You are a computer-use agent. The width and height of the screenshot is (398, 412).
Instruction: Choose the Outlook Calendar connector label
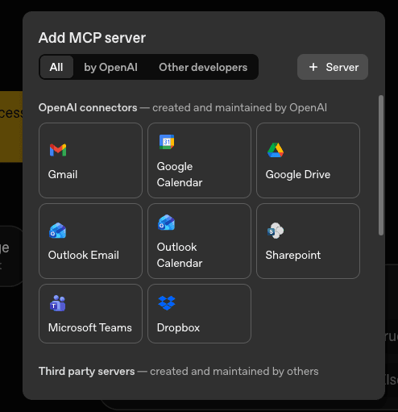(180, 255)
